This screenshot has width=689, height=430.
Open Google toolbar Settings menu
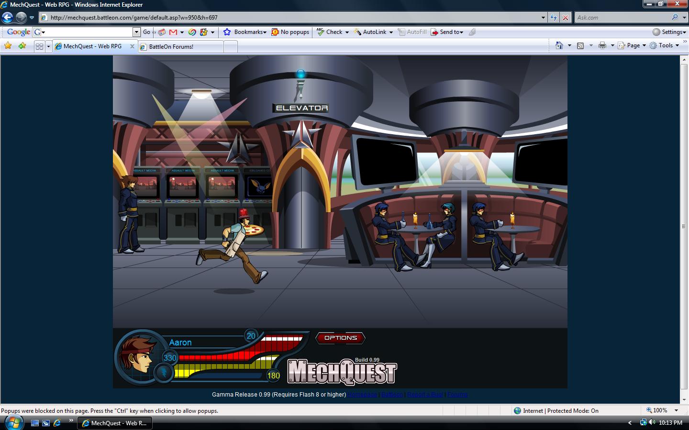coord(669,32)
